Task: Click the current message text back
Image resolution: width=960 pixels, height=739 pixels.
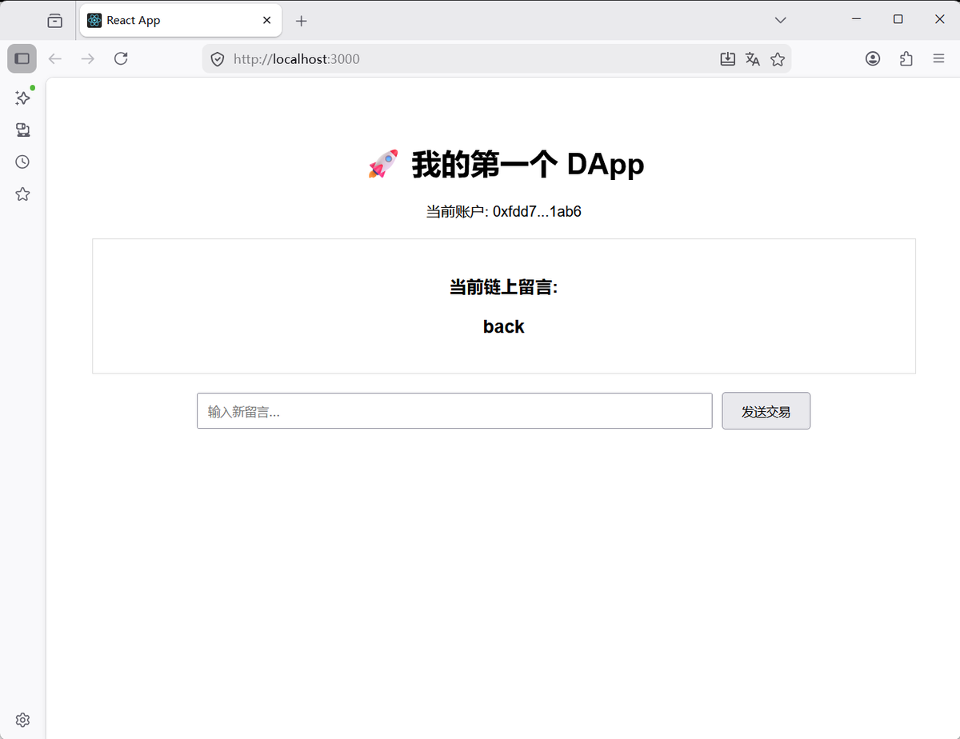Action: [504, 326]
